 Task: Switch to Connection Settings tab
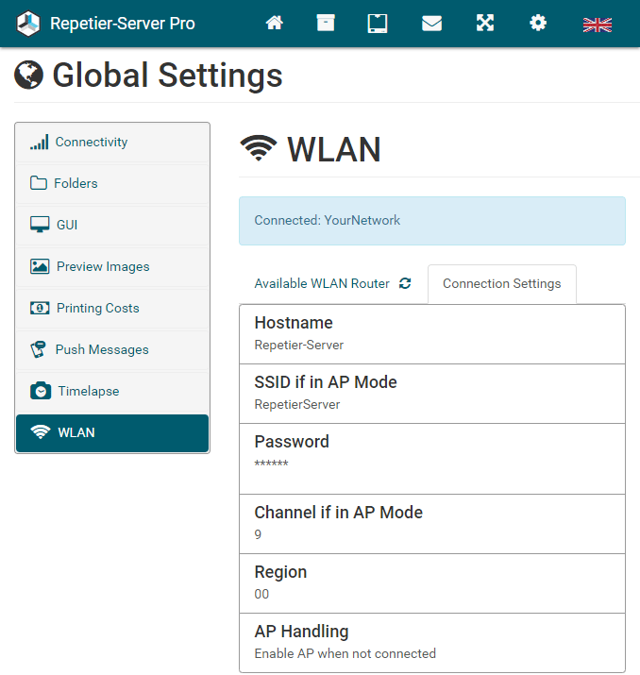point(502,284)
